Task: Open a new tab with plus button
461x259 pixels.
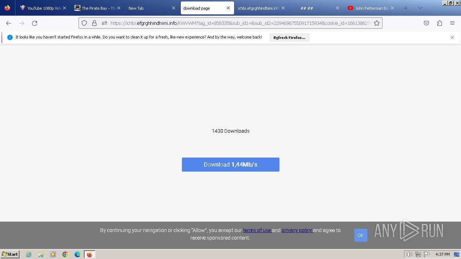Action: click(406, 8)
